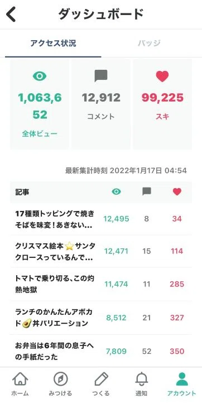
Task: Open the ホーム house icon
Action: pyautogui.click(x=20, y=379)
